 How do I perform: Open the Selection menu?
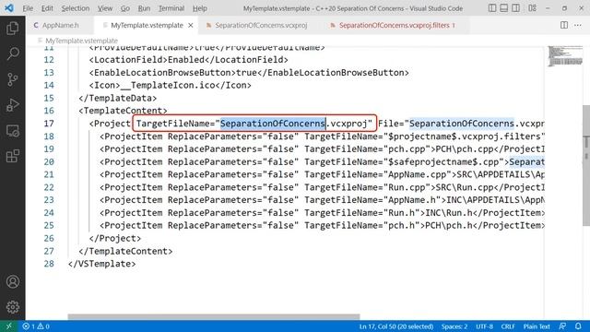(x=76, y=8)
